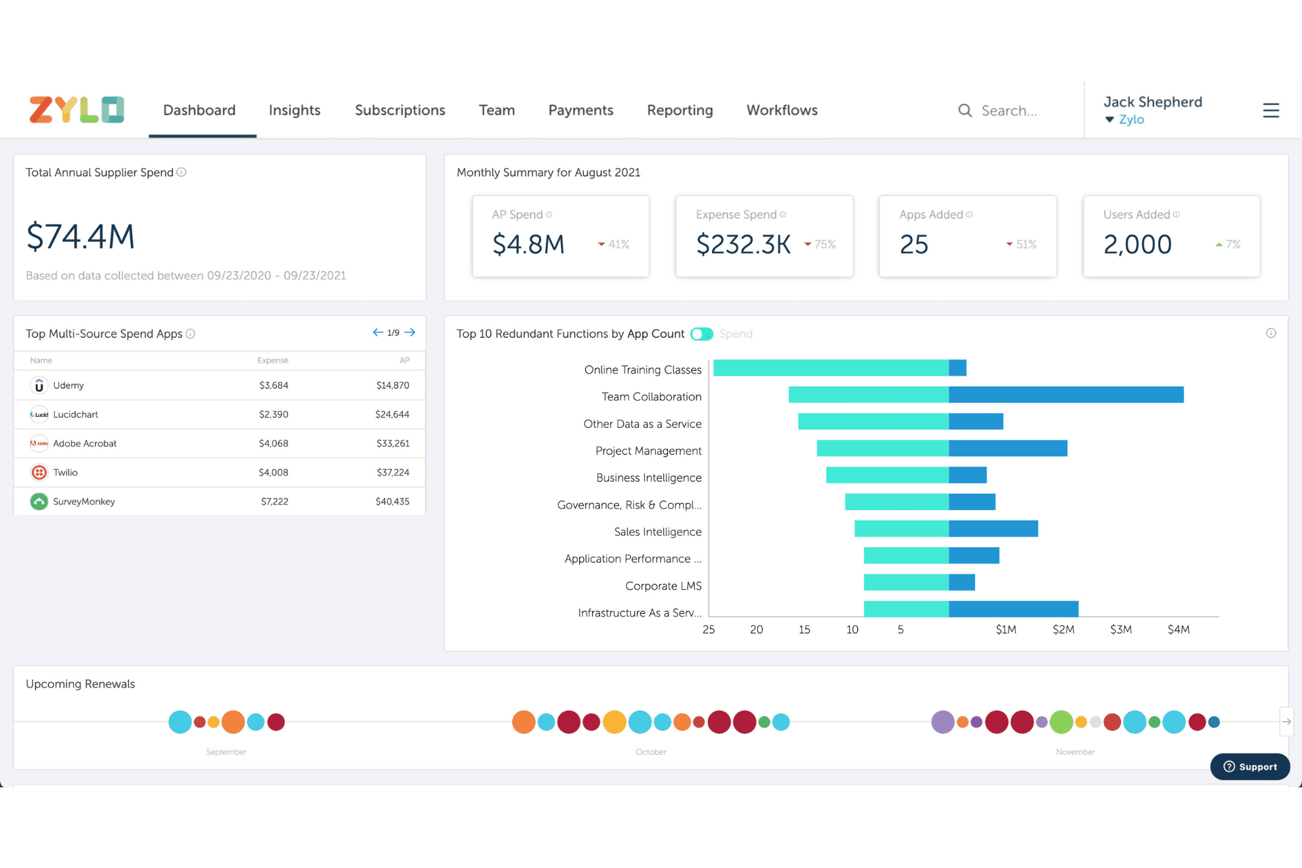Viewport: 1302px width, 868px height.
Task: Click the Zylo logo
Action: [x=77, y=110]
